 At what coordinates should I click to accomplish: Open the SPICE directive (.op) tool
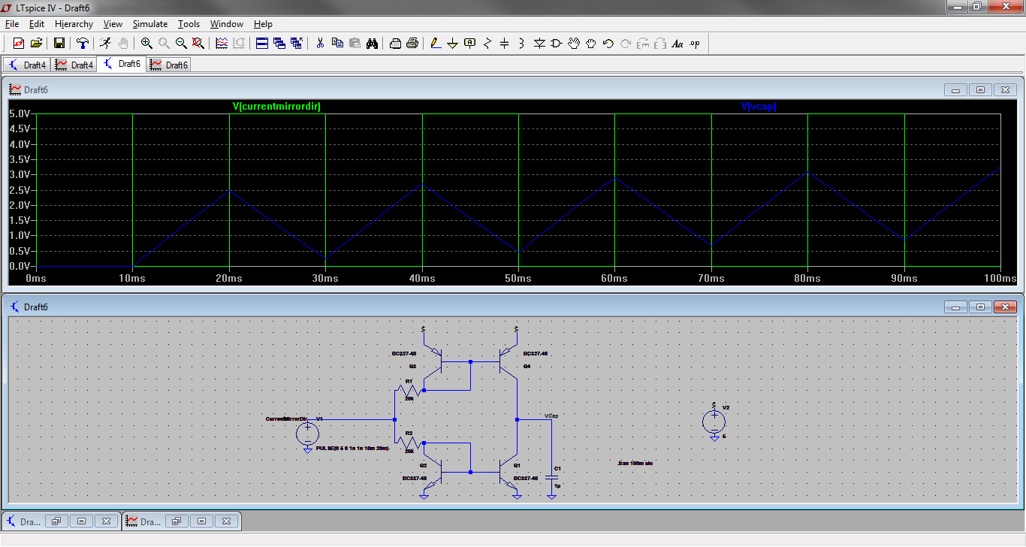(695, 43)
